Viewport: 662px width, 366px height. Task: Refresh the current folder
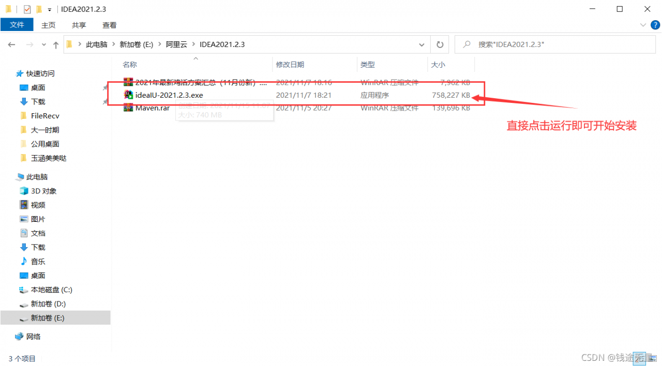(x=440, y=44)
